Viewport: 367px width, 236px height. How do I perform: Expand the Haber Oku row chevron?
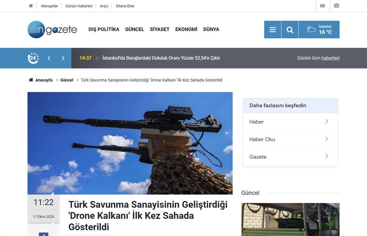(327, 139)
